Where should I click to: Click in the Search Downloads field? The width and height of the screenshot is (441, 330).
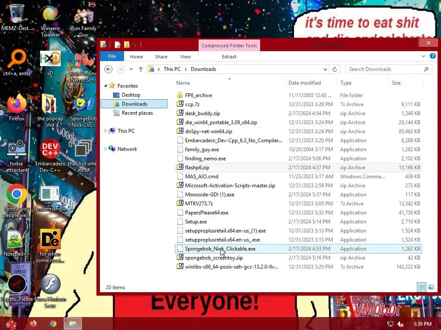(389, 69)
